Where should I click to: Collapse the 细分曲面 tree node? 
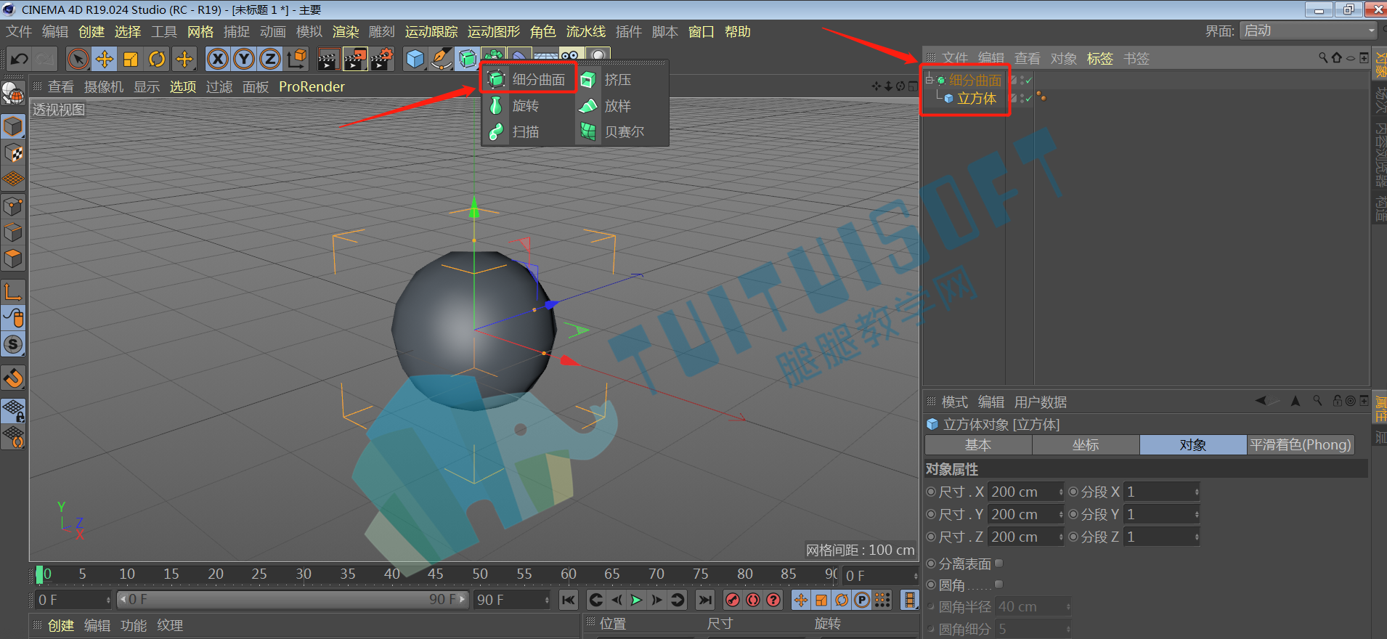[930, 80]
